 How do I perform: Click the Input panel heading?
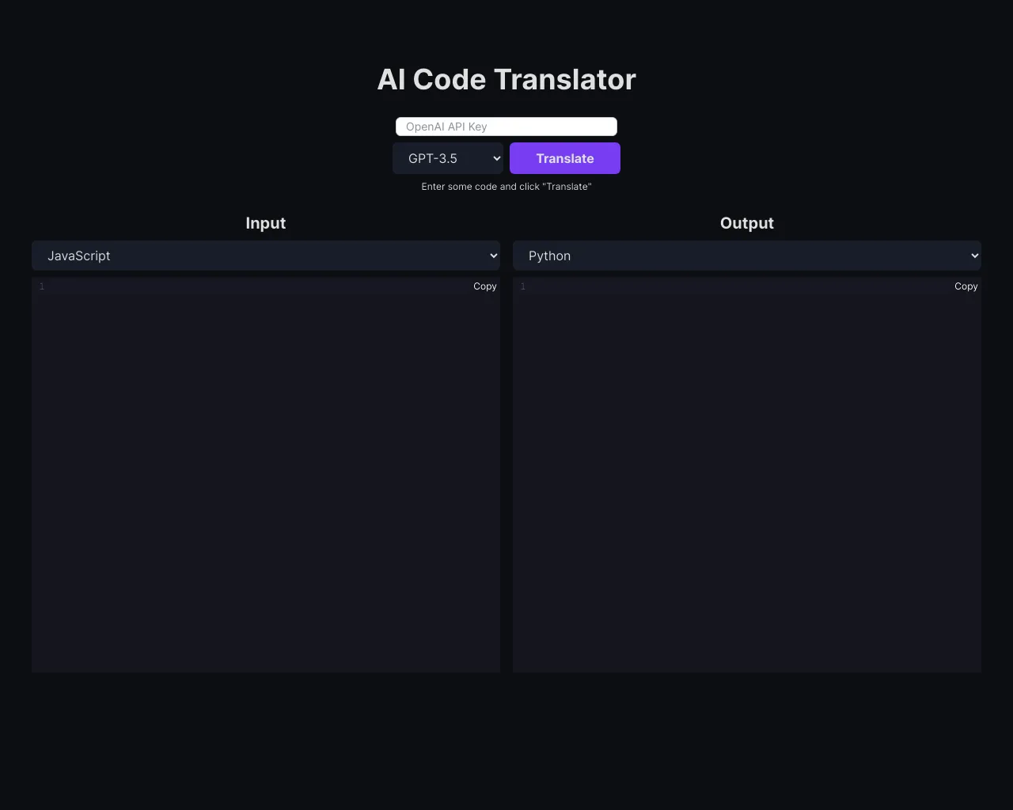pos(265,223)
